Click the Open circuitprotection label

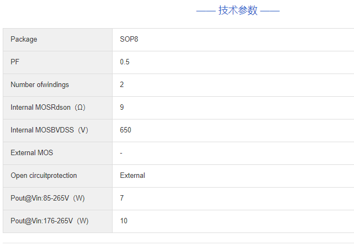click(44, 176)
